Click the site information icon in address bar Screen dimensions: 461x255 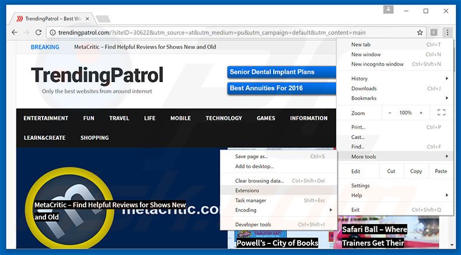(53, 33)
